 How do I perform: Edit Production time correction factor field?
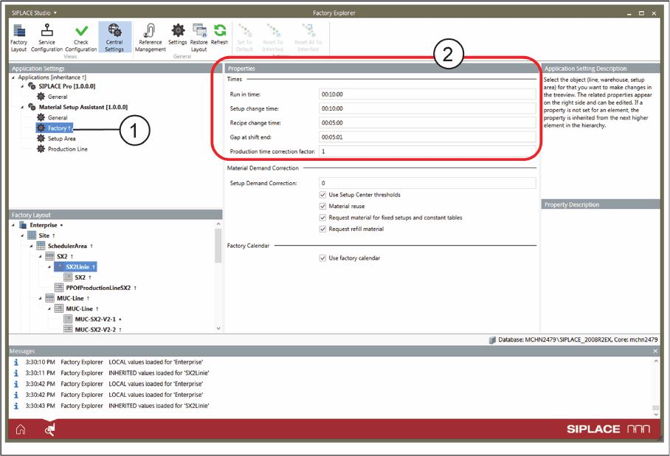click(427, 151)
